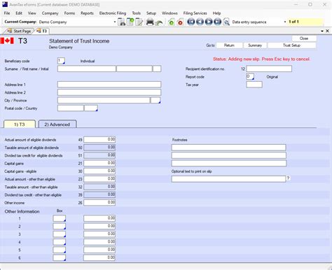Click the add new slip toolbar icon
The width and height of the screenshot is (332, 270).
(130, 22)
